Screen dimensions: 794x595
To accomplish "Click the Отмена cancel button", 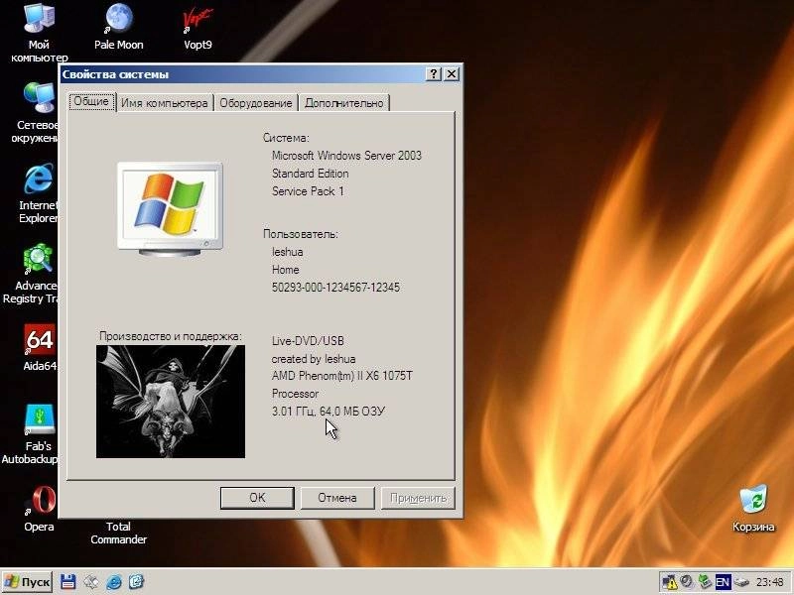I will (337, 498).
